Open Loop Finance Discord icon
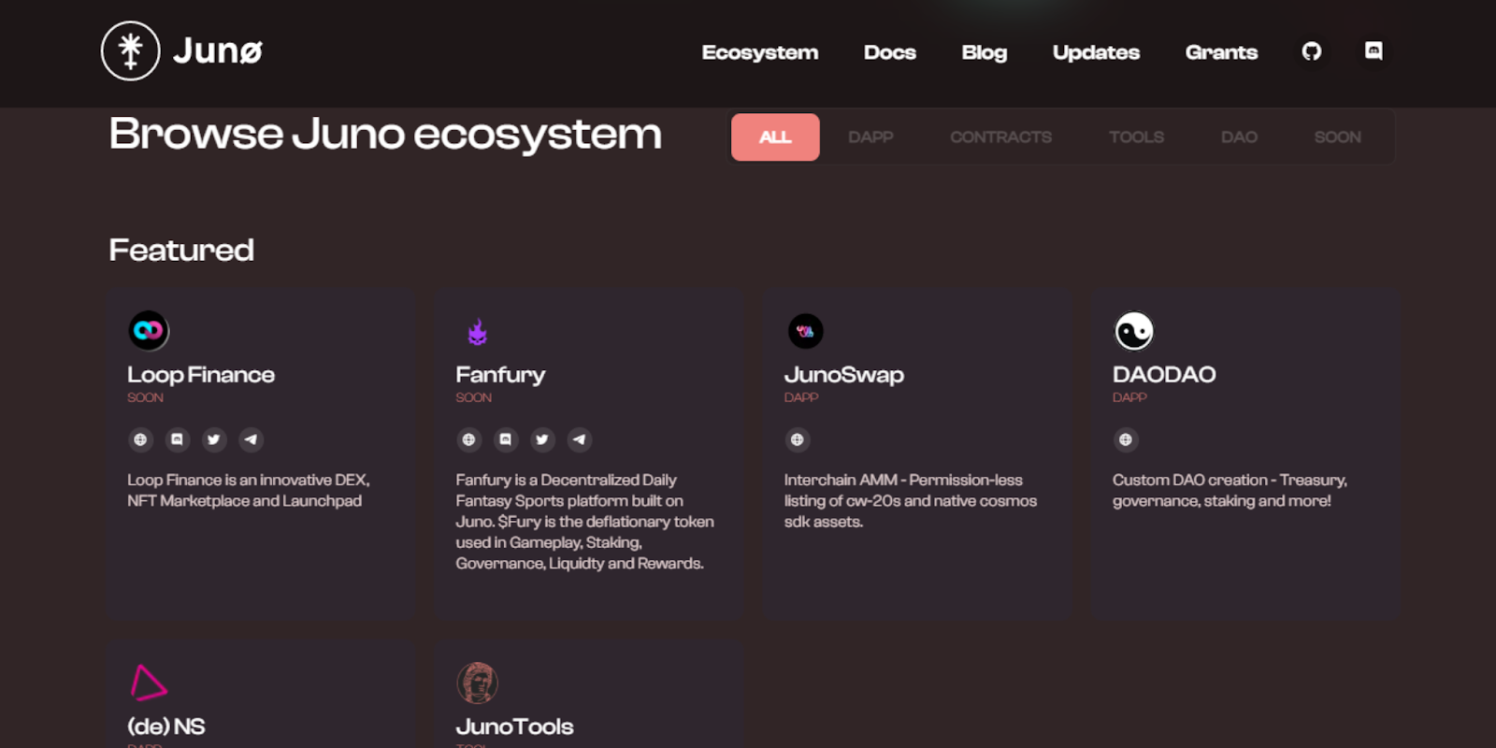The width and height of the screenshot is (1496, 748). (x=178, y=439)
